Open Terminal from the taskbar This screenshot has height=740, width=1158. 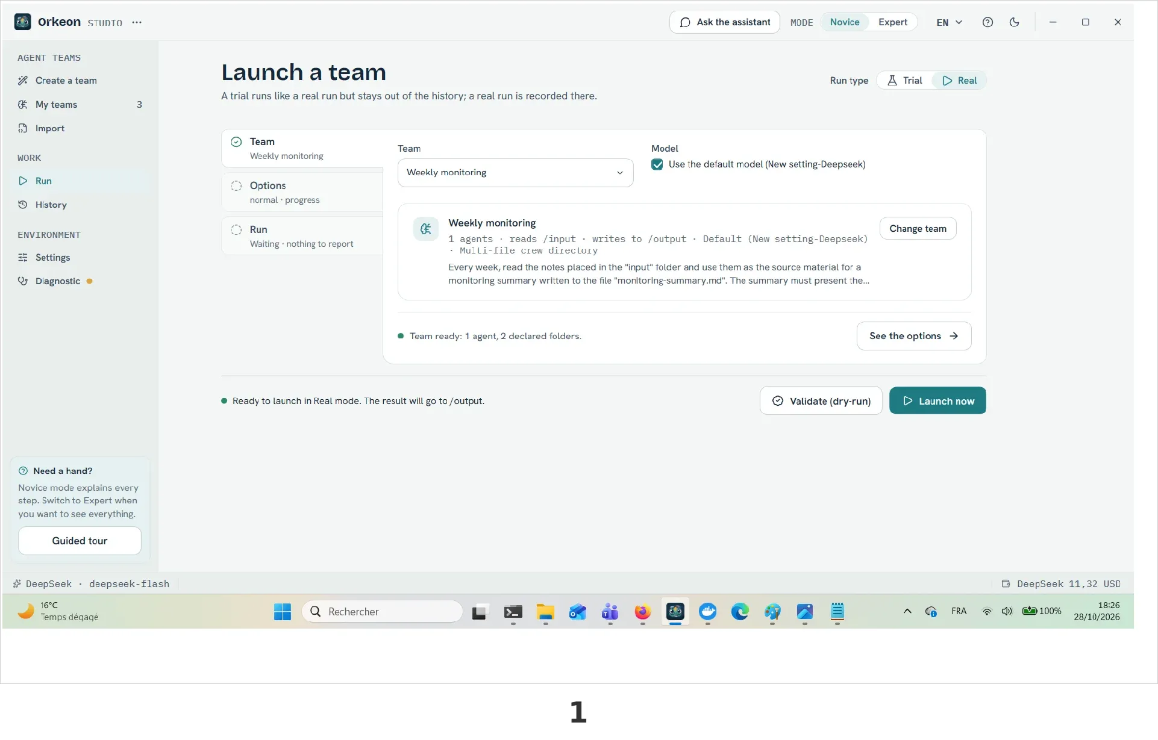[x=513, y=612]
